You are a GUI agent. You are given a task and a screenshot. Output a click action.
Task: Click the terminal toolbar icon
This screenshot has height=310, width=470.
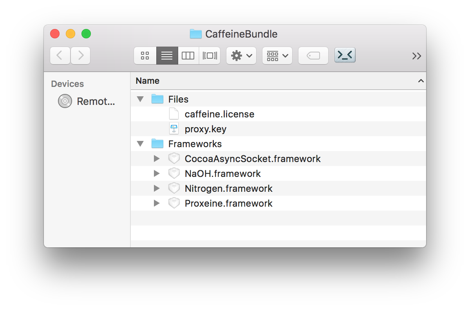(x=345, y=56)
